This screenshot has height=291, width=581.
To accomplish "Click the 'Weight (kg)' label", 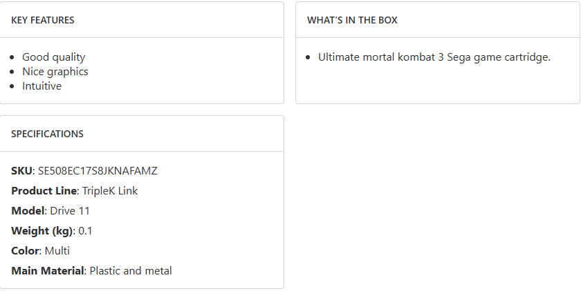I will (41, 231).
